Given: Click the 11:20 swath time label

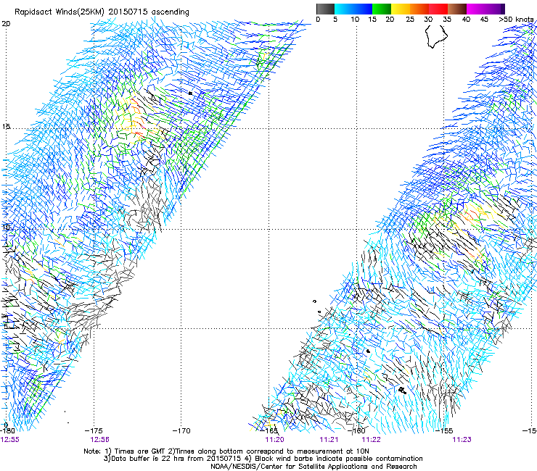Looking at the screenshot, I should (274, 440).
